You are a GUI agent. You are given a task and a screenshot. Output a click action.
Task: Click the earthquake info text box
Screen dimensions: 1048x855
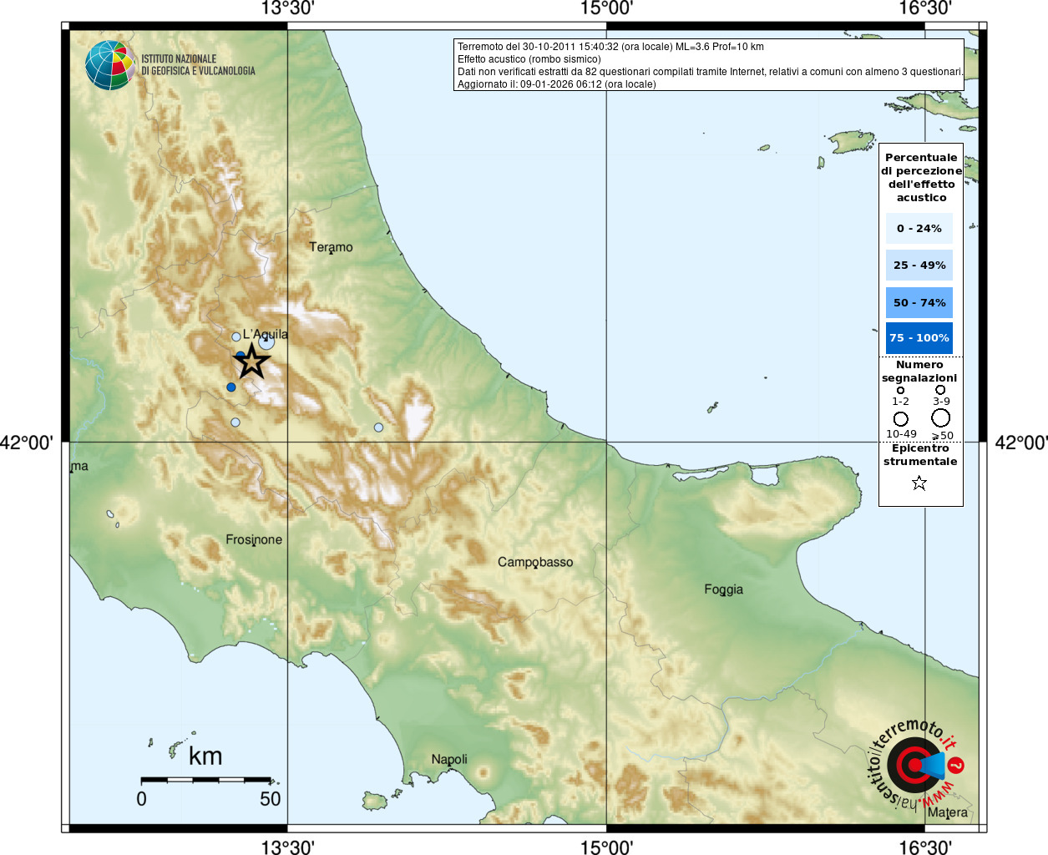(709, 65)
